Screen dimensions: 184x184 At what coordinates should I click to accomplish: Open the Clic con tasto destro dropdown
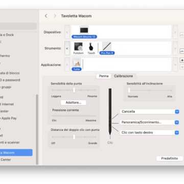coord(149,132)
